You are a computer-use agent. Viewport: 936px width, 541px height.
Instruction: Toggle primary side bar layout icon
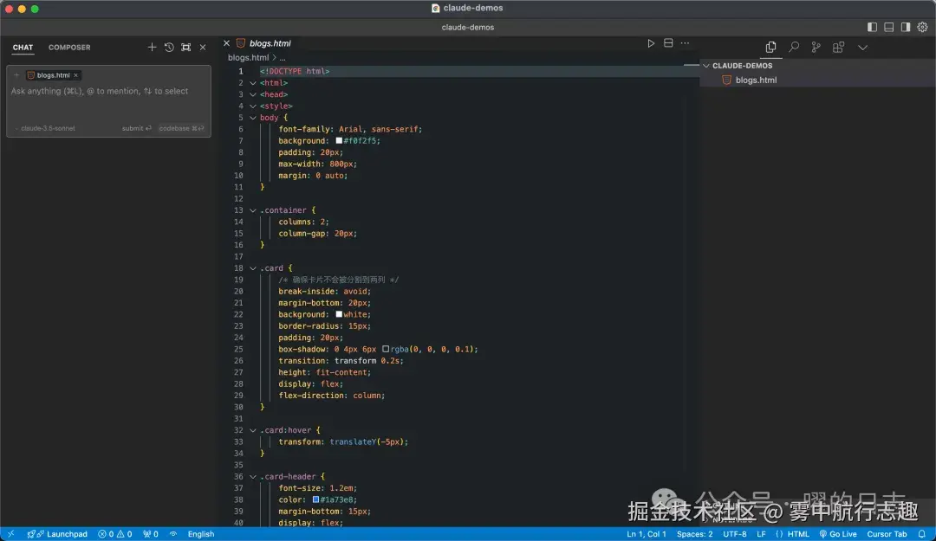pyautogui.click(x=872, y=27)
